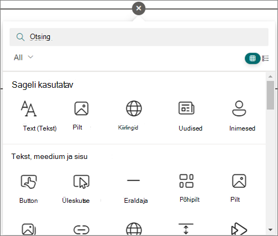Pick the stream play icon in bottom row
This screenshot has width=278, height=236.
point(239,229)
